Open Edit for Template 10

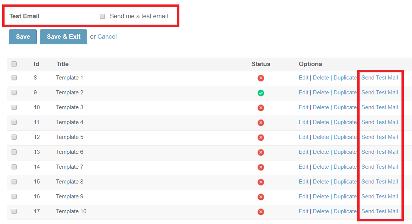303,211
